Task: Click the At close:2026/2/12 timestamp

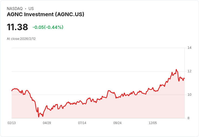Action: tap(21, 39)
